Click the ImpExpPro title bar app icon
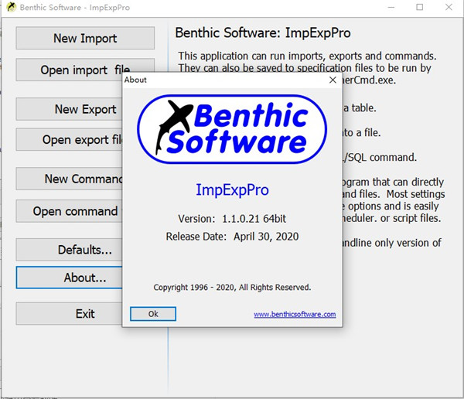464x399 pixels. pyautogui.click(x=12, y=7)
